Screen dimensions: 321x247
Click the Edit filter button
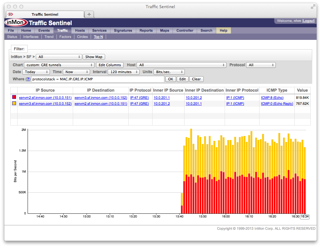[182, 79]
